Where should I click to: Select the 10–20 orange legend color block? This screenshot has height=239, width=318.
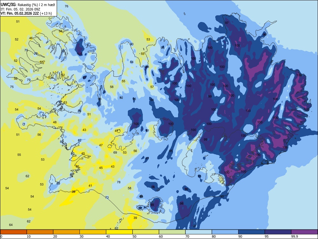pos(40,232)
